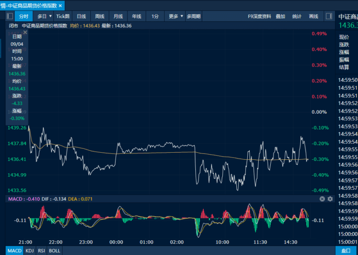358x255 pixels.
Task: Open the F9深度资料 page
Action: (x=259, y=16)
